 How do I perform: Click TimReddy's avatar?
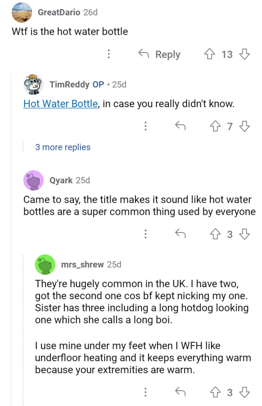click(33, 84)
